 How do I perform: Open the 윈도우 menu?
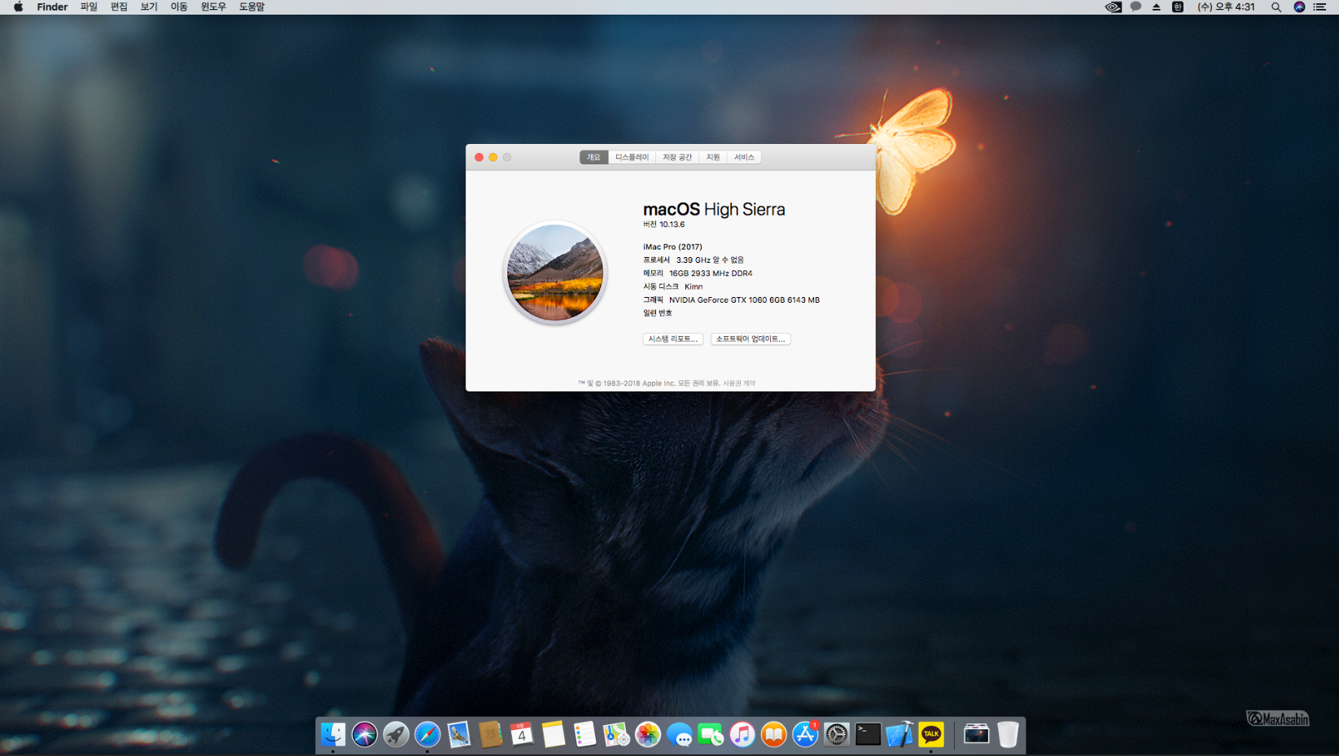(x=213, y=7)
